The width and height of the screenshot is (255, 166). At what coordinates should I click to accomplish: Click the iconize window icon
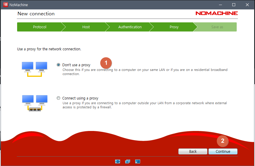pyautogui.click(x=138, y=162)
